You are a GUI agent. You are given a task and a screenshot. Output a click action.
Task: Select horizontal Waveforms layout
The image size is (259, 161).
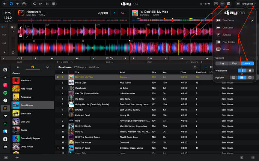pyautogui.click(x=242, y=70)
